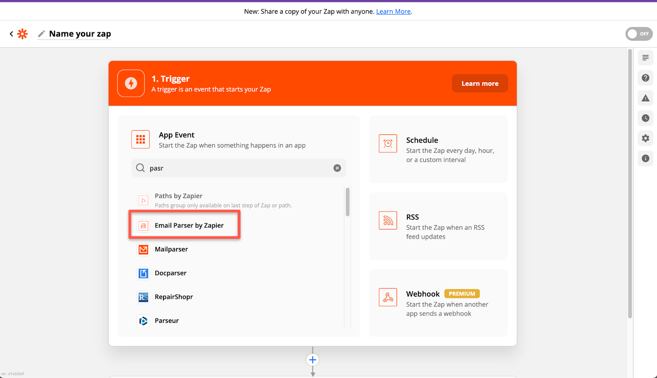Add a step with the plus button

(312, 360)
